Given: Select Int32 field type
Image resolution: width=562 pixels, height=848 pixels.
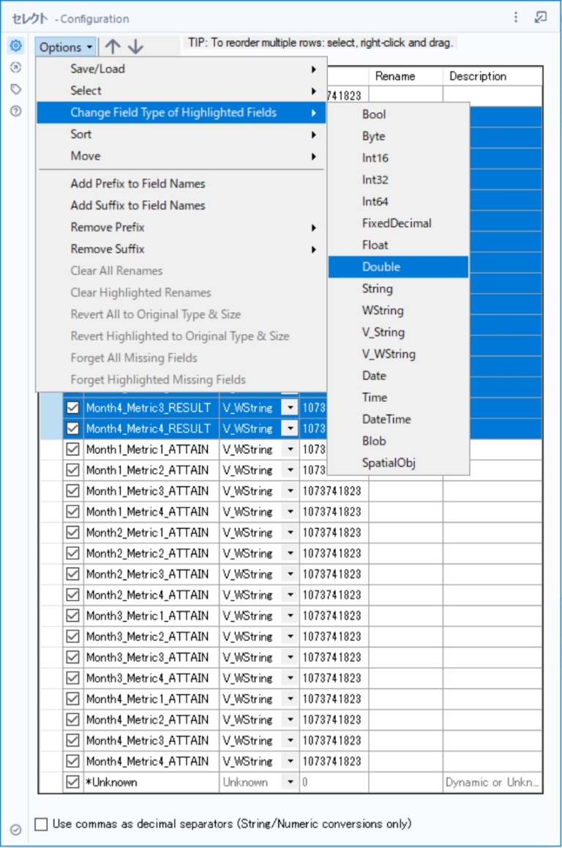Looking at the screenshot, I should 398,179.
